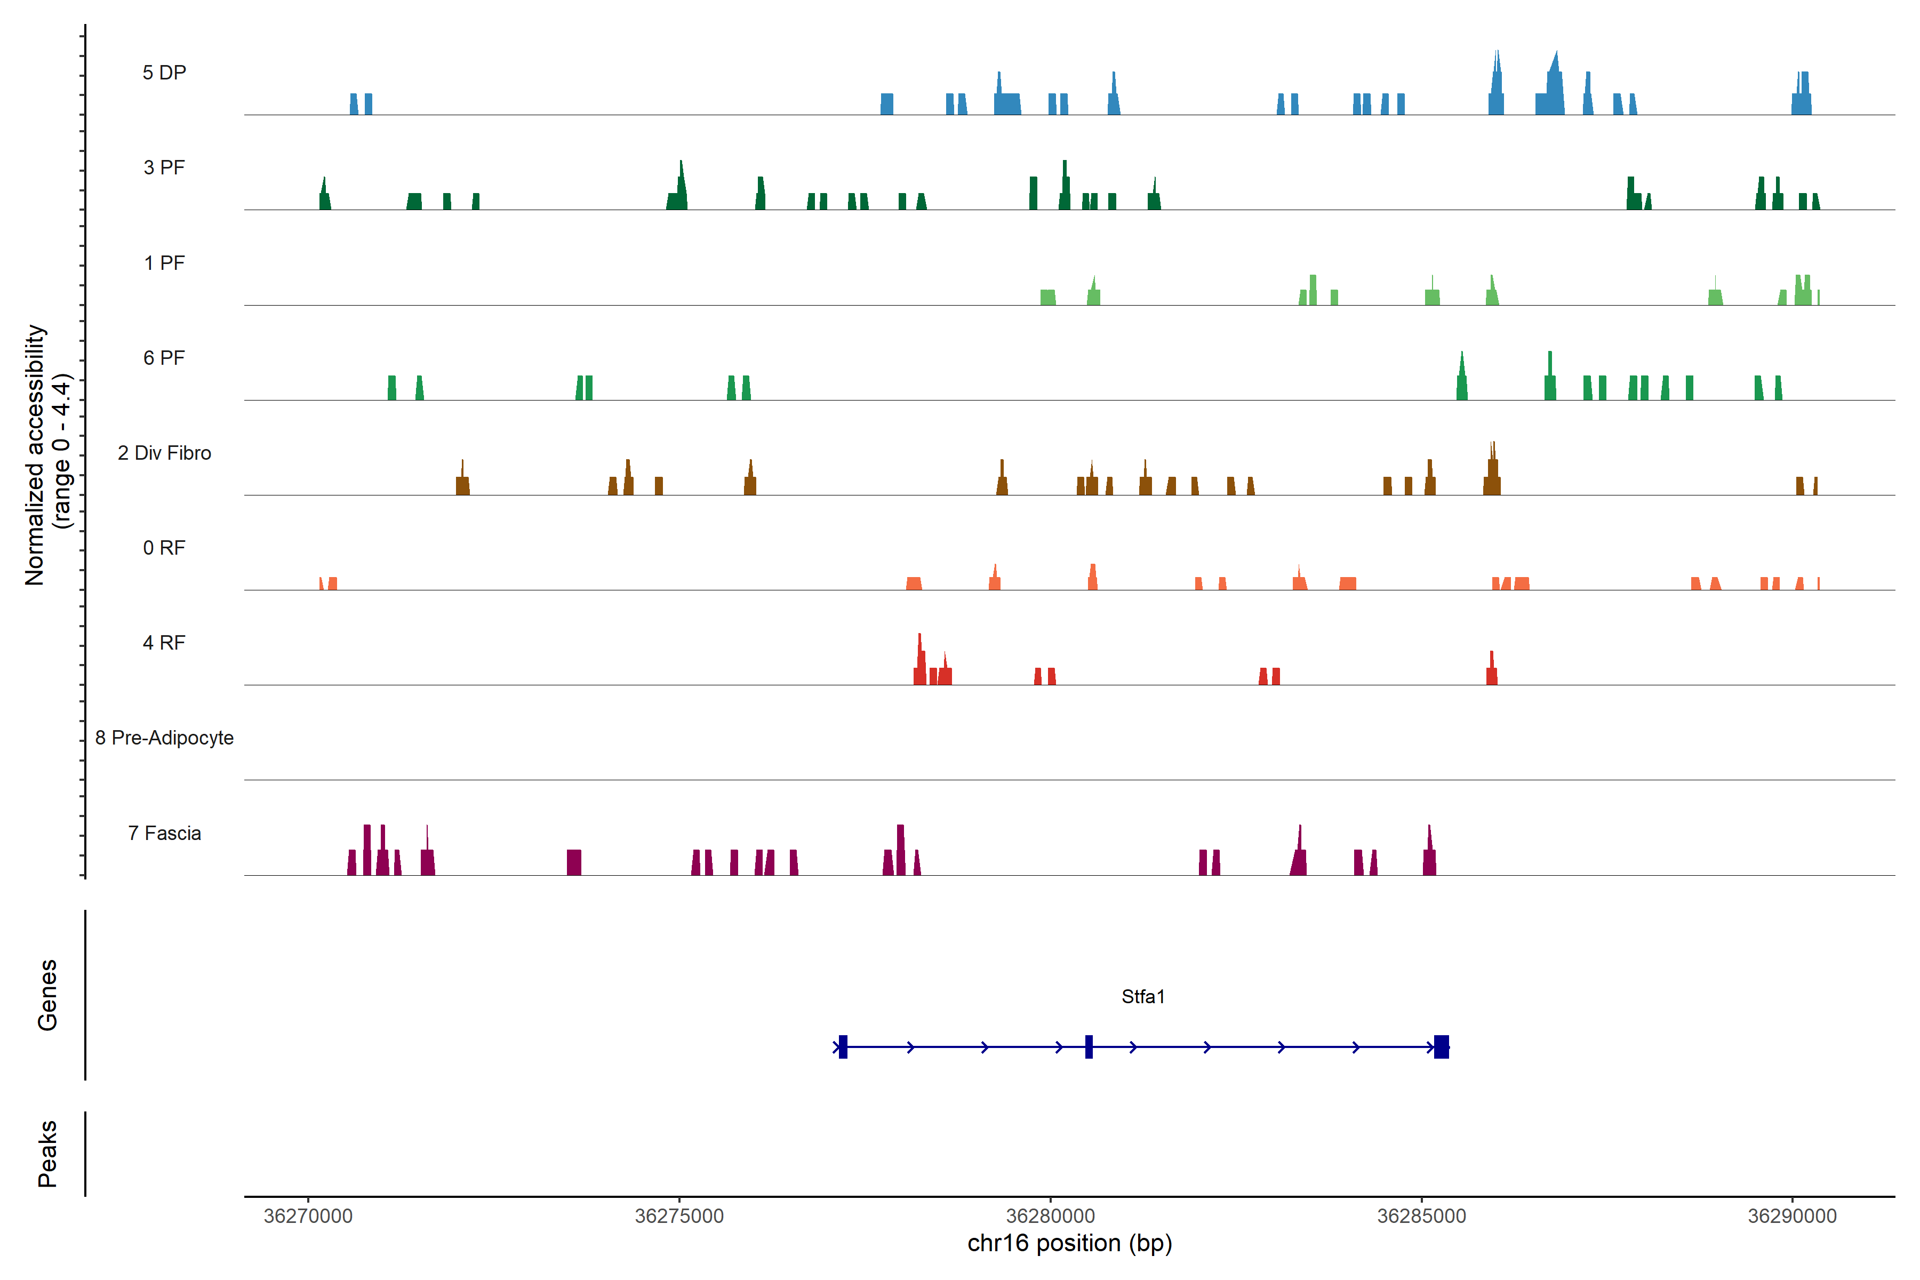The image size is (1920, 1280).
Task: Select the 6 PF track label
Action: 164,357
